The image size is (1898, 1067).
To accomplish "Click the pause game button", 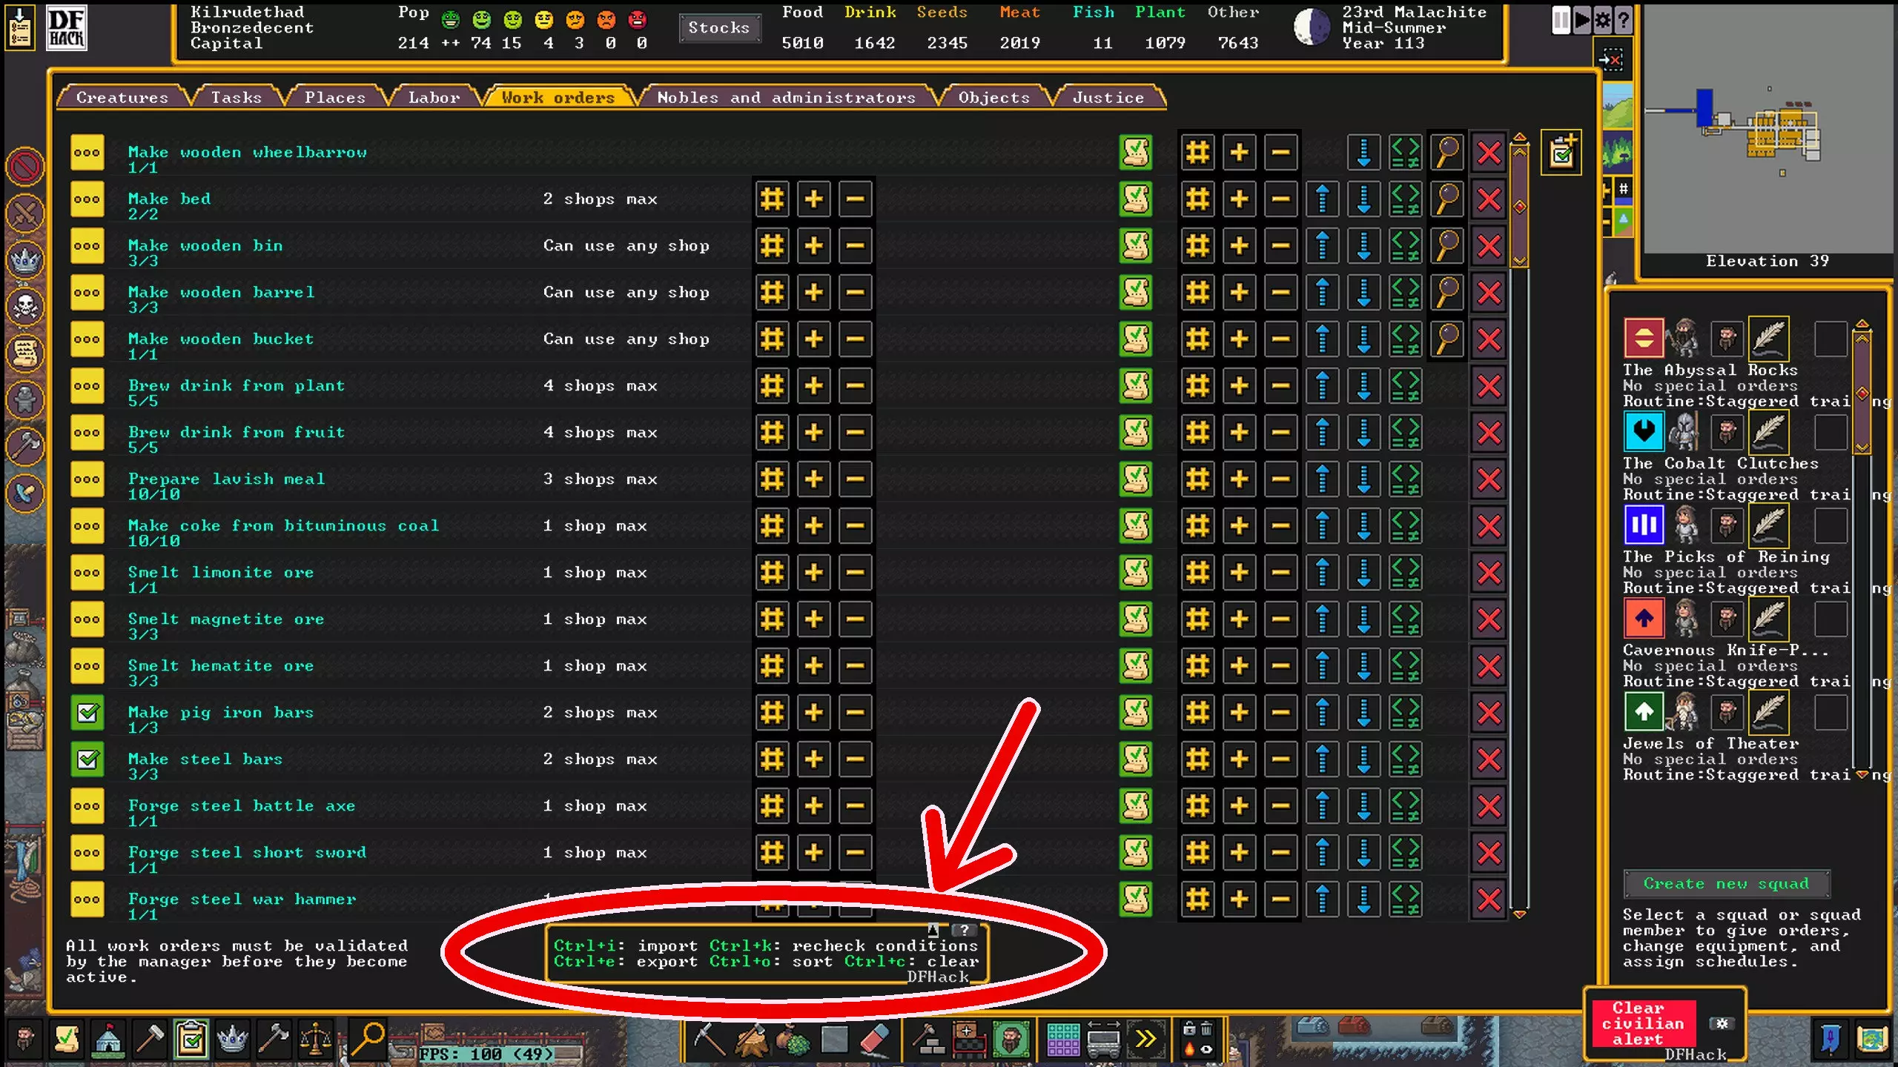I will pyautogui.click(x=1561, y=20).
